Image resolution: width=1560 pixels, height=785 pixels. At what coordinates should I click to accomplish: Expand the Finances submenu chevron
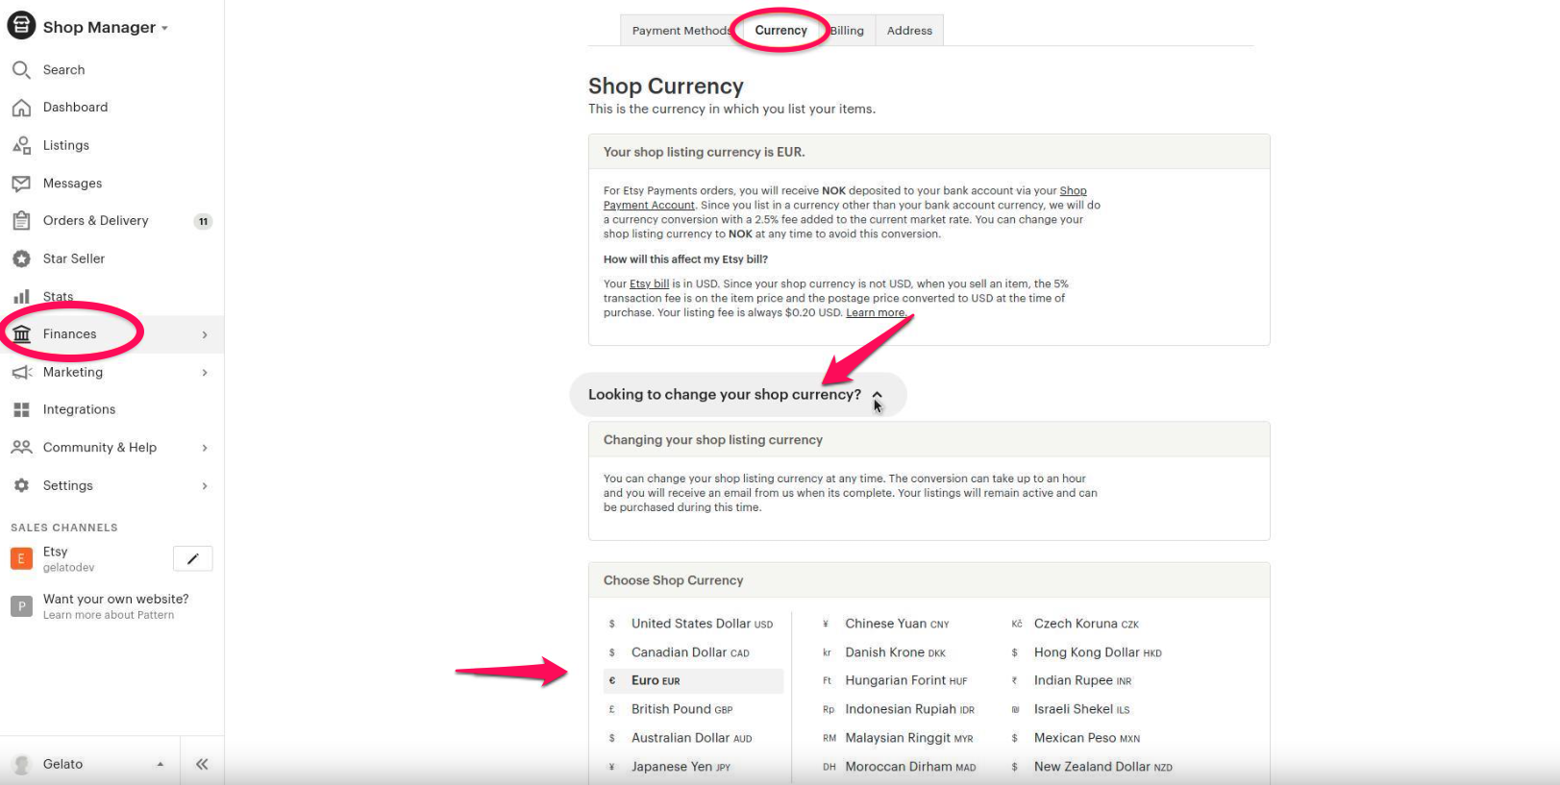tap(205, 334)
